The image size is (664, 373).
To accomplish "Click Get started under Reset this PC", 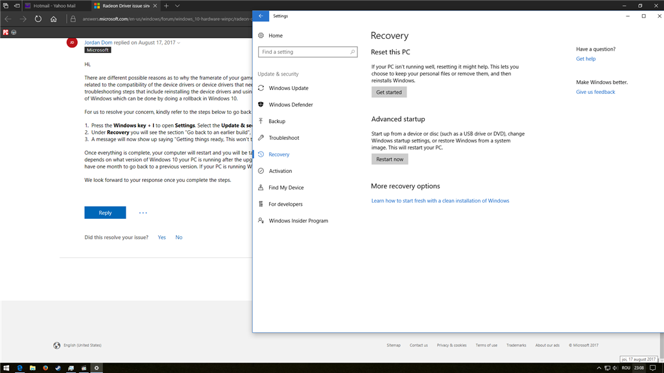I will [389, 92].
